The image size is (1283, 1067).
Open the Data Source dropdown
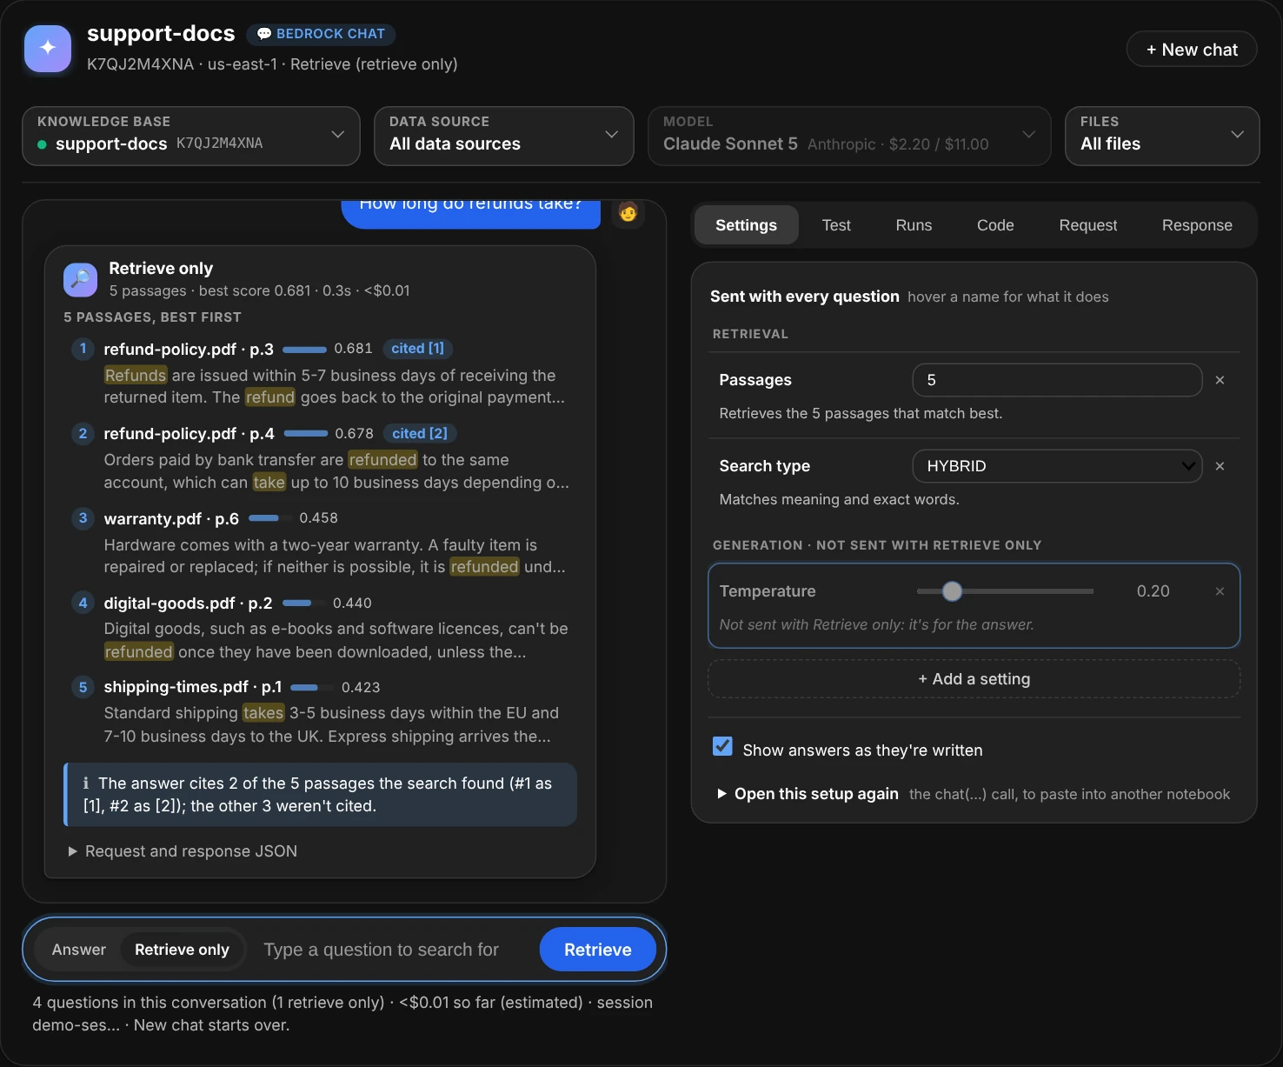point(504,136)
